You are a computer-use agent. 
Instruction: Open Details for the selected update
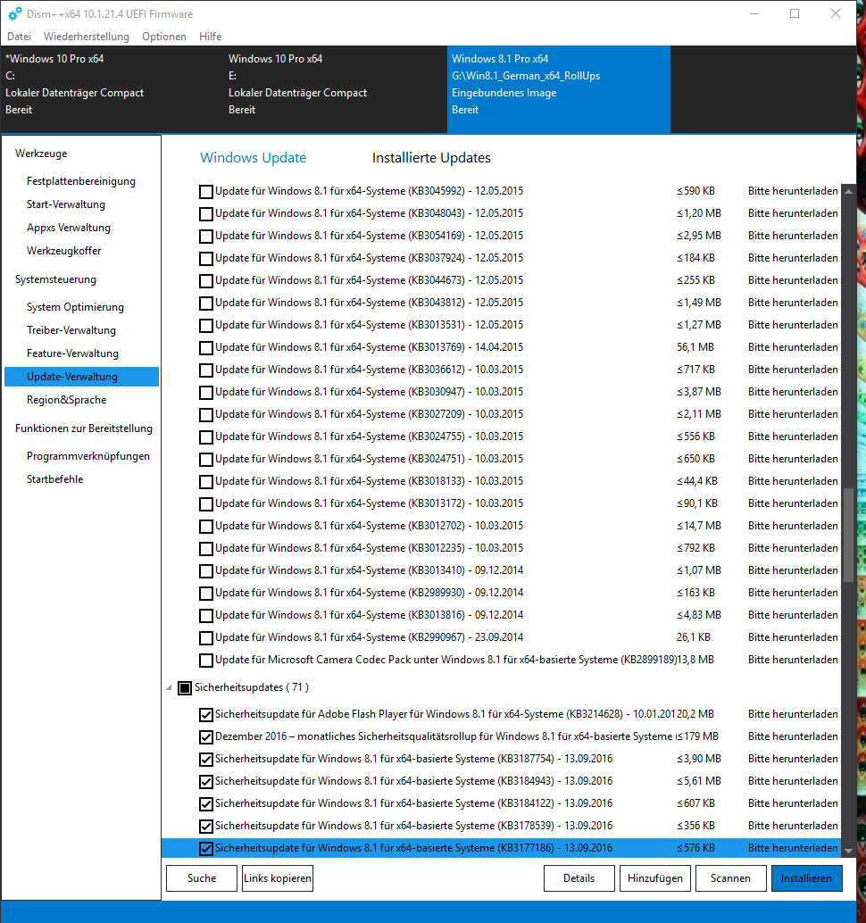pyautogui.click(x=579, y=878)
